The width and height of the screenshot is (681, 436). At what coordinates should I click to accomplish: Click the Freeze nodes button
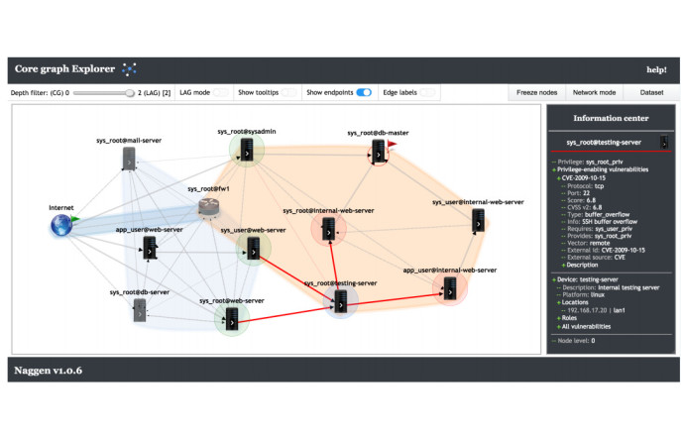pos(536,92)
